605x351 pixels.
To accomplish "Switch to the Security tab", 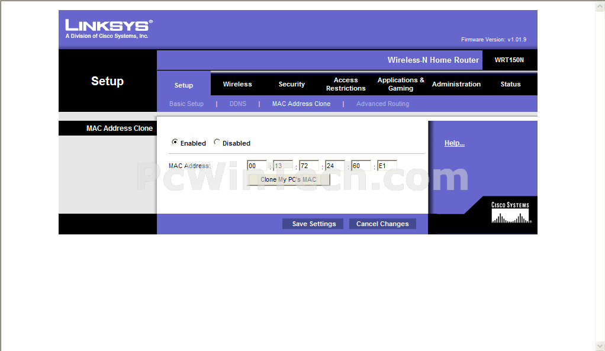I will click(x=292, y=84).
